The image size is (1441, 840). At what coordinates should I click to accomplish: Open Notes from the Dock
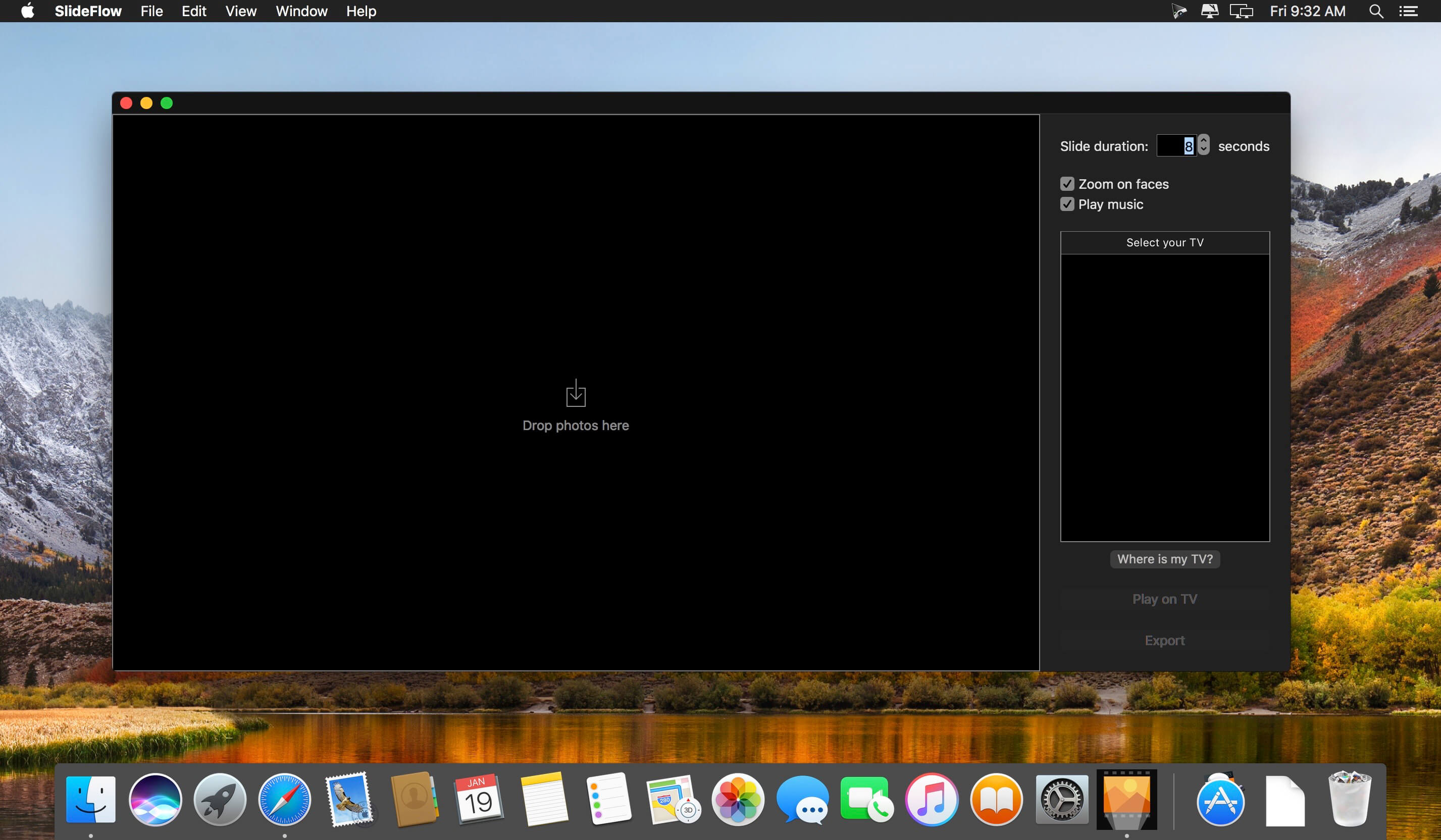tap(544, 800)
